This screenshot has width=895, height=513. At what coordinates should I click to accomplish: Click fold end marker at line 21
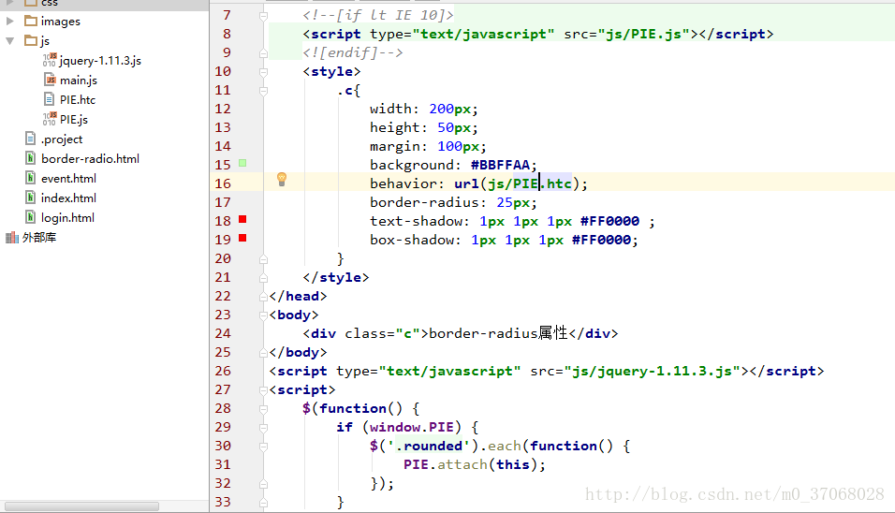[x=263, y=278]
